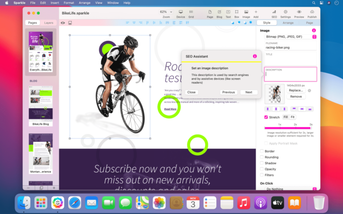
Task: Open Spotlight search in menu bar
Action: point(314,3)
